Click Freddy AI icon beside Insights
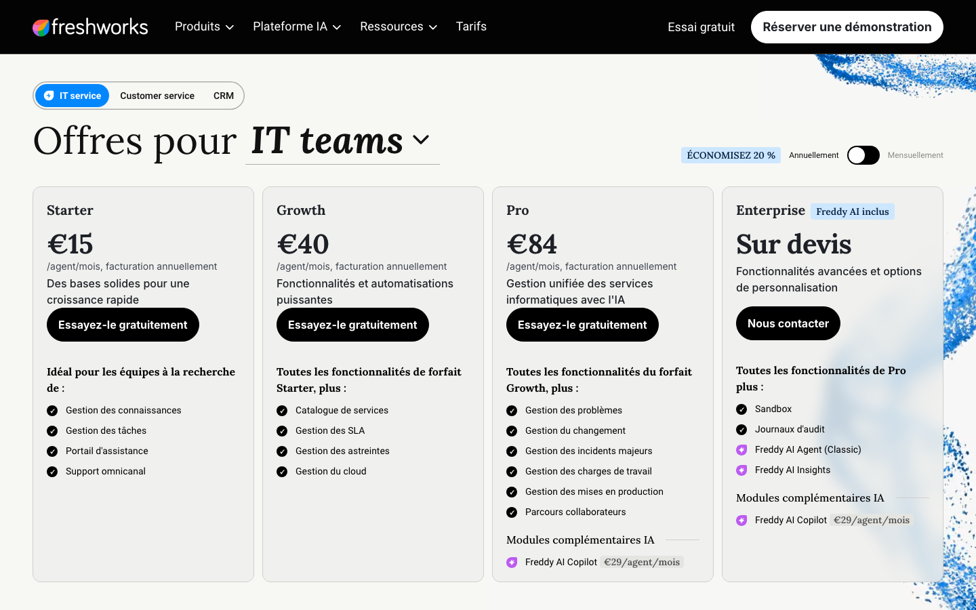 [741, 470]
